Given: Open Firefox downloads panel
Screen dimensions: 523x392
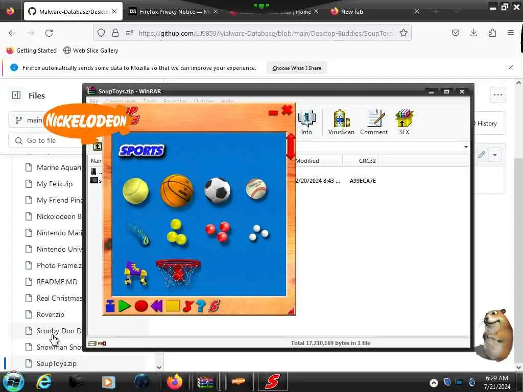Looking at the screenshot, I should [473, 33].
